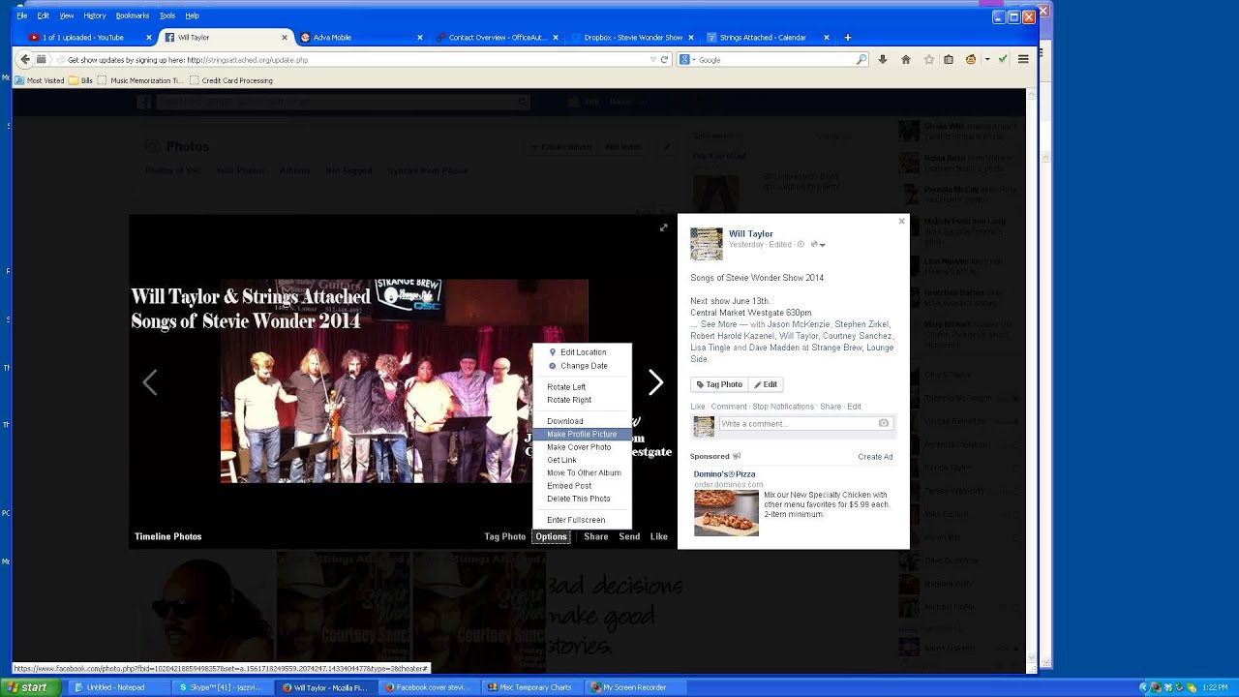Open Timeline Photos album link
The height and width of the screenshot is (697, 1239).
(x=168, y=536)
